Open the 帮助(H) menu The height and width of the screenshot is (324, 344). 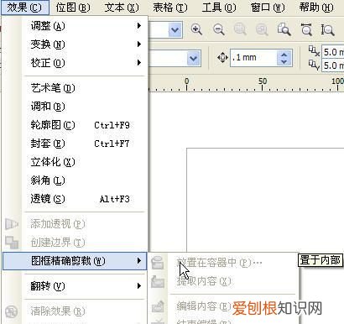pos(316,8)
